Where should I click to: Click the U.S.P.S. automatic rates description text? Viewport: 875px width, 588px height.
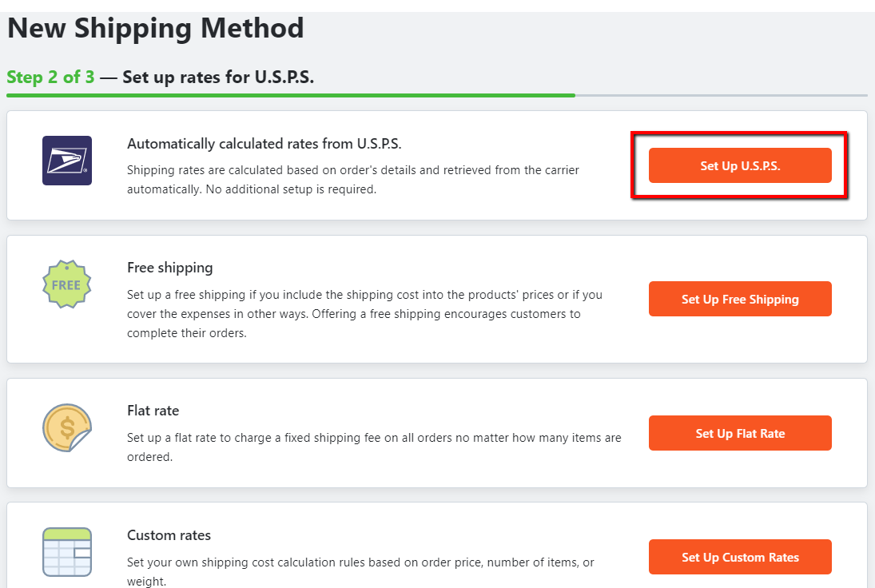coord(352,180)
